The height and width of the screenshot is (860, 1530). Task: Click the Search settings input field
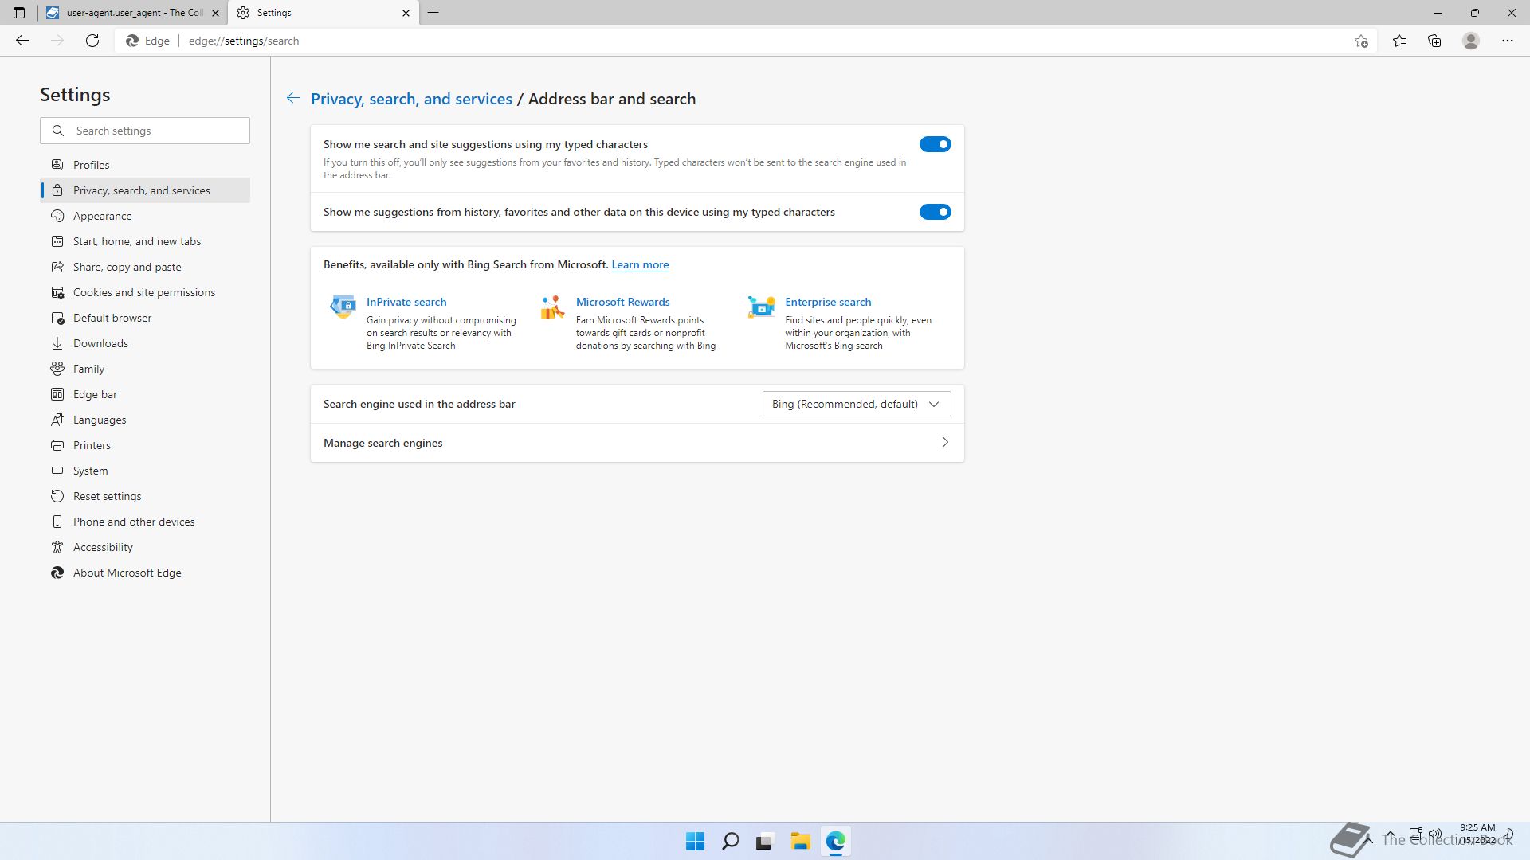145,131
